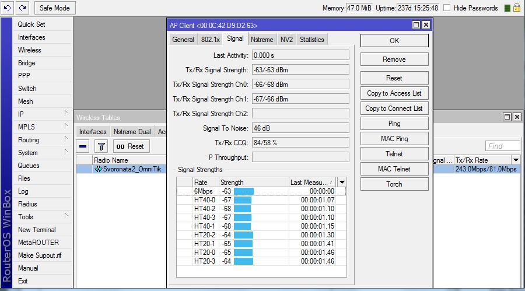
Task: Open the Bridge menu item
Action: (x=26, y=63)
